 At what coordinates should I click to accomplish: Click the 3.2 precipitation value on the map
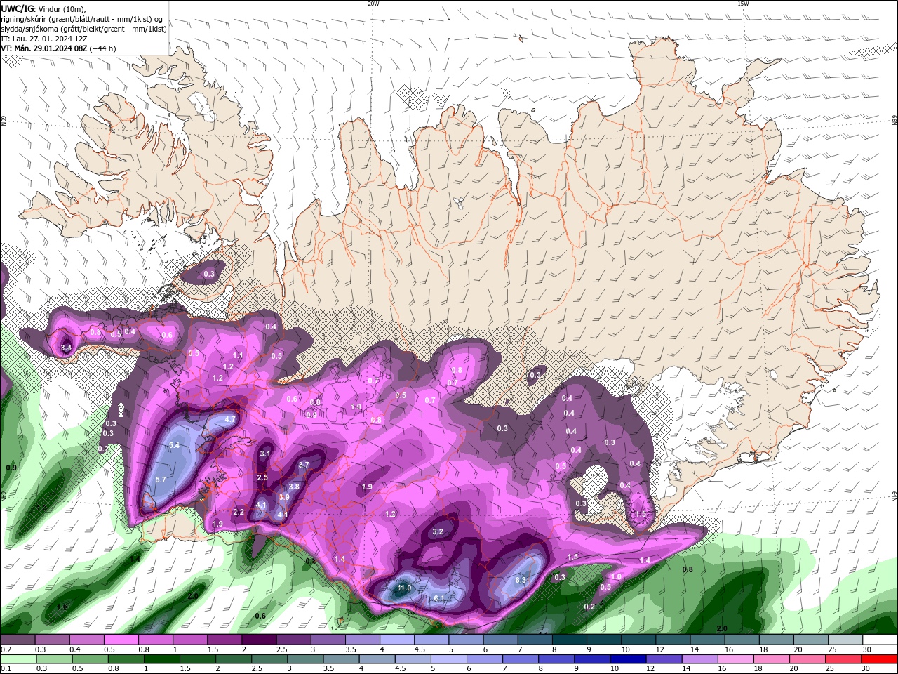[x=438, y=531]
